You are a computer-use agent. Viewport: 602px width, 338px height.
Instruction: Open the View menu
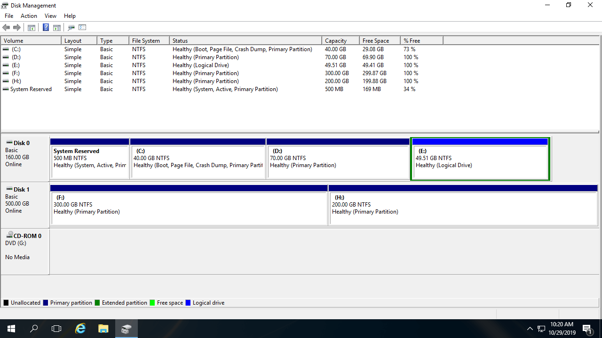pyautogui.click(x=50, y=16)
